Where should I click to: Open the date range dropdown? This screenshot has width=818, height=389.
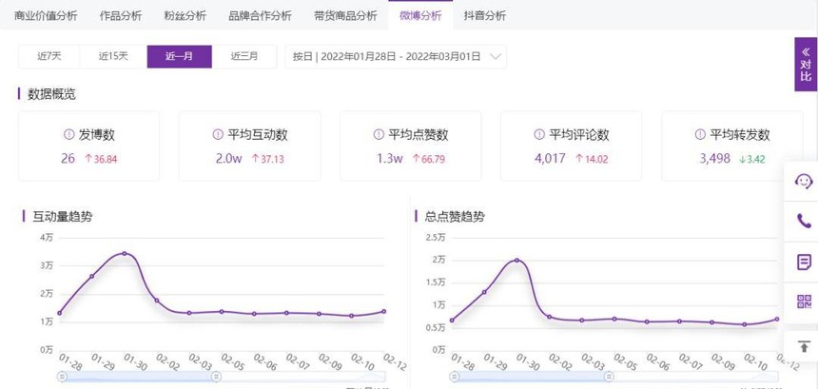pyautogui.click(x=396, y=56)
